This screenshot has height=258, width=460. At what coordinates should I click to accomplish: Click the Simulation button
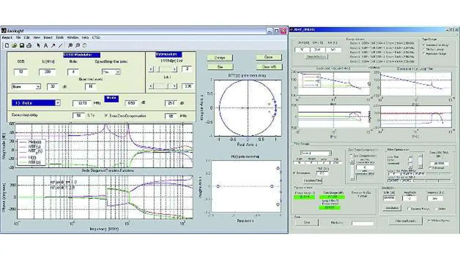392,208
